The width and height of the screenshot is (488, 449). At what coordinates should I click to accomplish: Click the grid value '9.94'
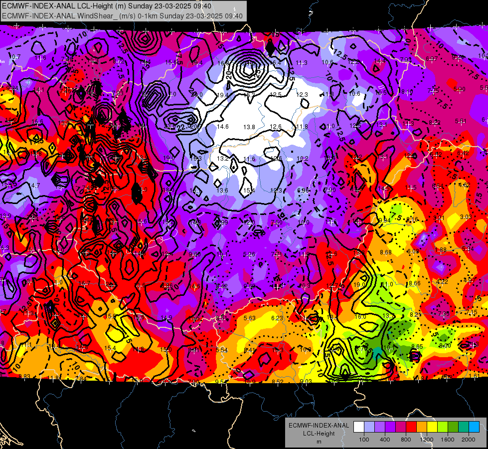(x=385, y=221)
